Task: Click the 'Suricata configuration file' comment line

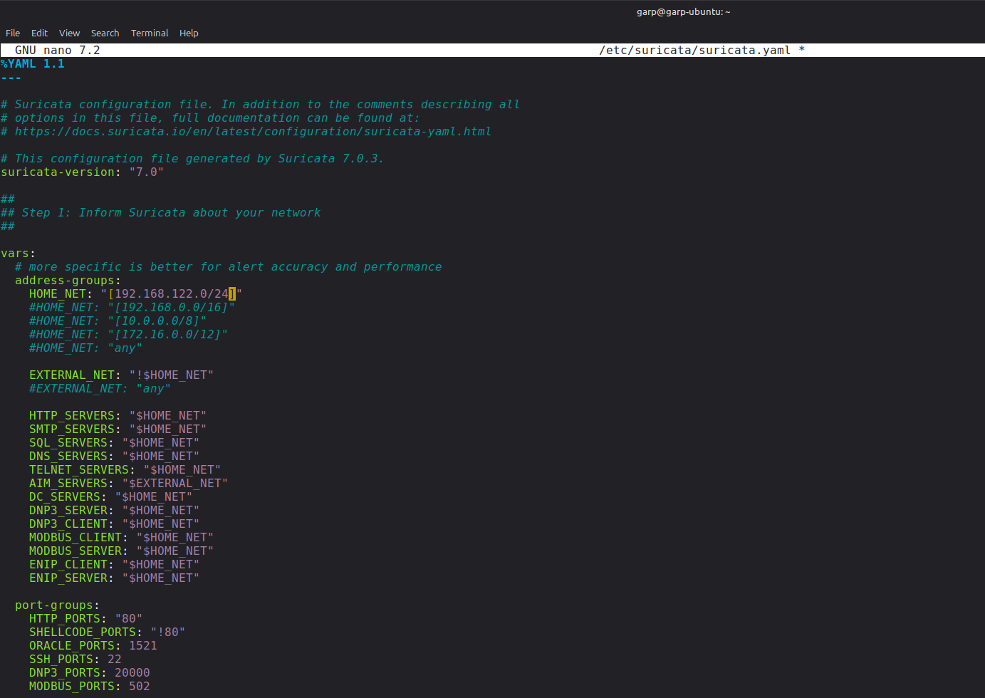Action: [261, 105]
